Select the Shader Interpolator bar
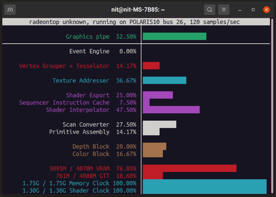 pos(171,110)
